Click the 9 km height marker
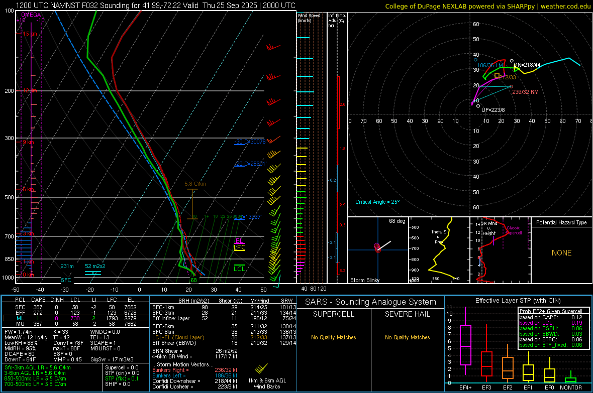This screenshot has height=393, width=593. pyautogui.click(x=28, y=143)
